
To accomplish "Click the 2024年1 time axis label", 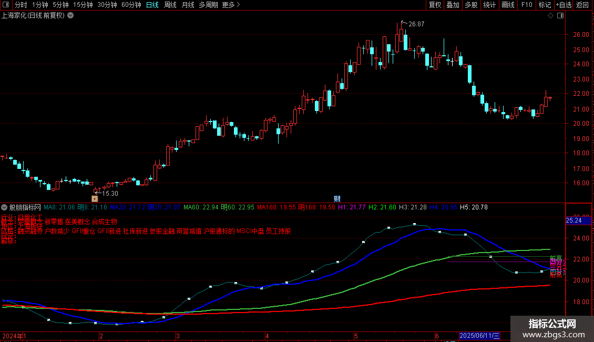I will point(14,336).
